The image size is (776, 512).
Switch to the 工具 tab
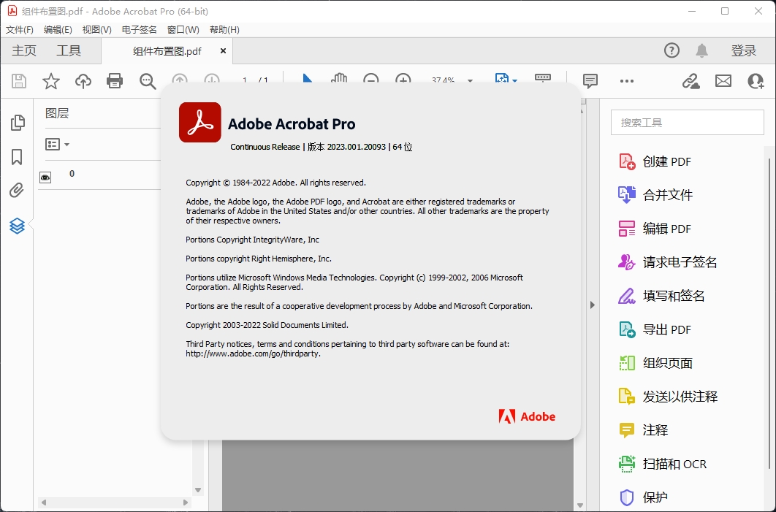69,50
